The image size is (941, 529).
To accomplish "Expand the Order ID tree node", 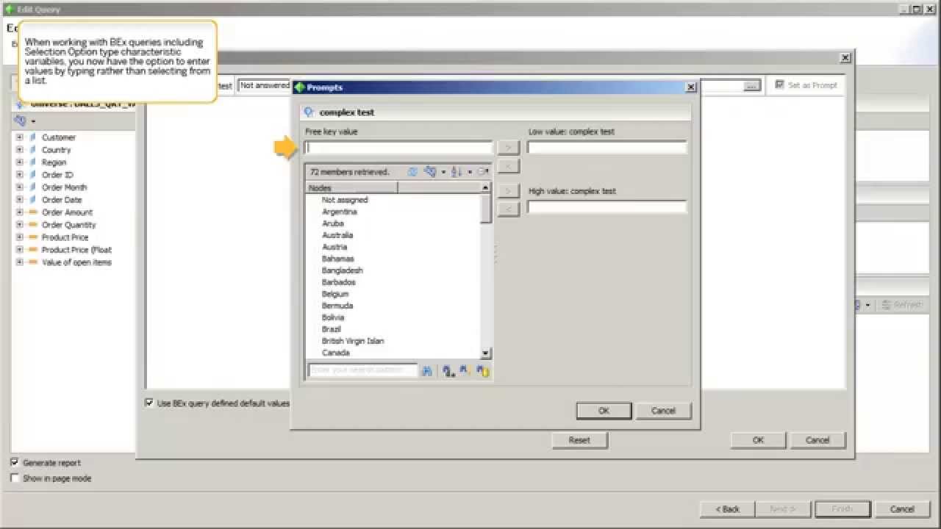I will tap(19, 175).
